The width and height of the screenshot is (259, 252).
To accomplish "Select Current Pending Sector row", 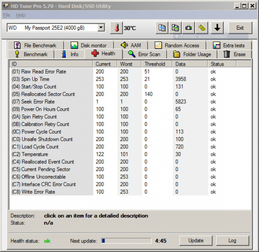I will click(130, 169).
